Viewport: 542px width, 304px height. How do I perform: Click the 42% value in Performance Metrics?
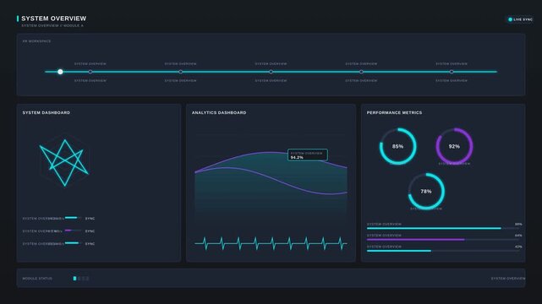(518, 247)
